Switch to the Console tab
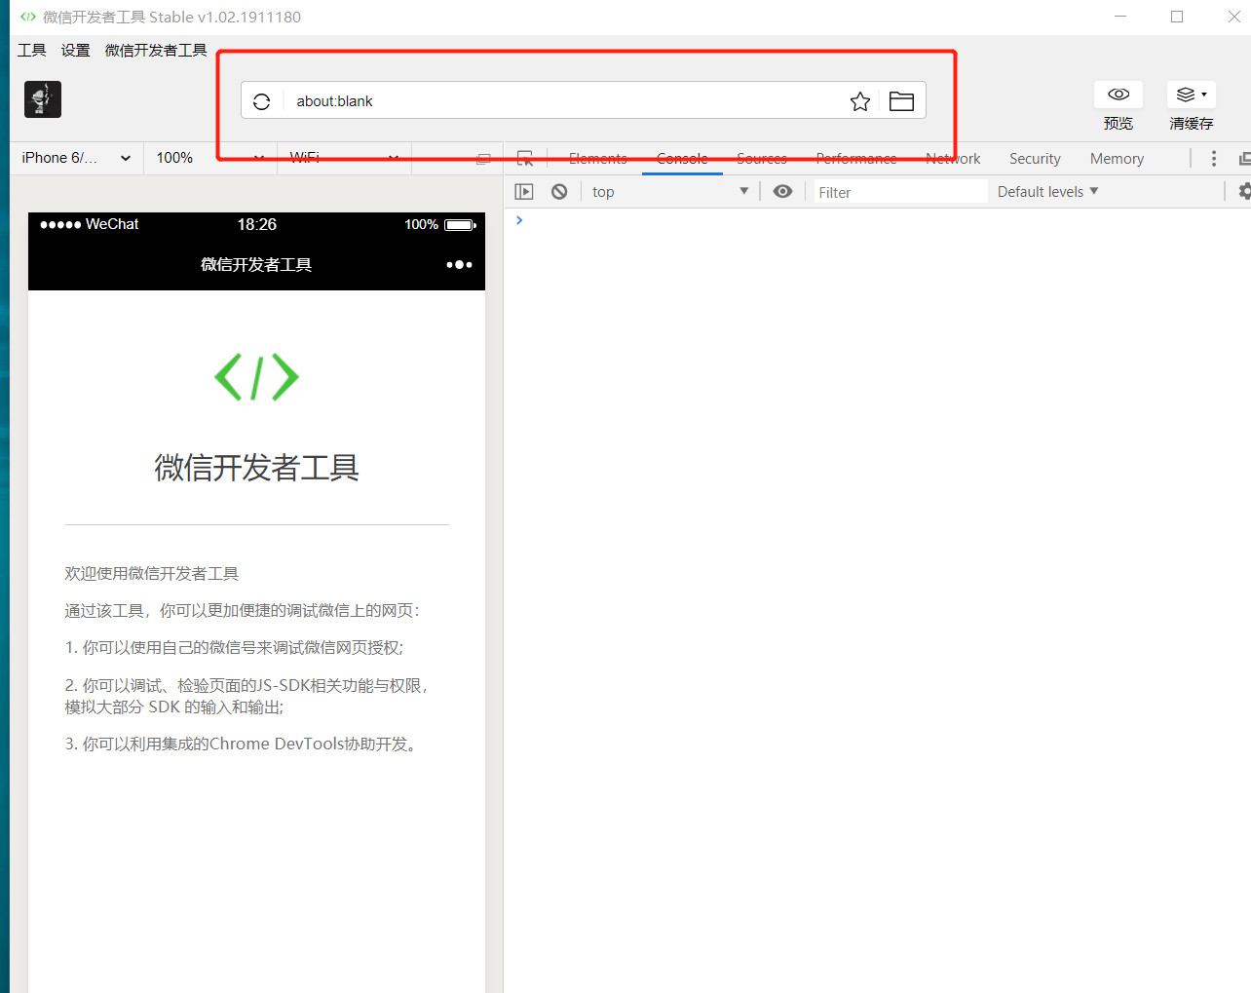The height and width of the screenshot is (993, 1251). coord(682,159)
